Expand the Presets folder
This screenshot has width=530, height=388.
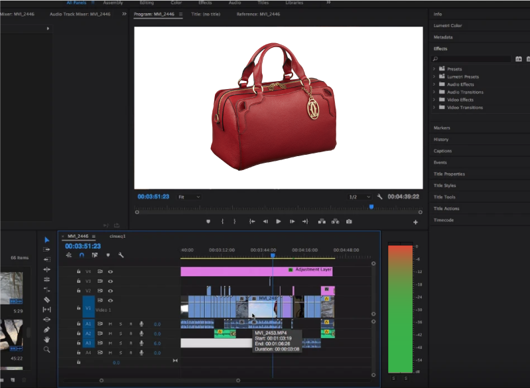pos(434,68)
